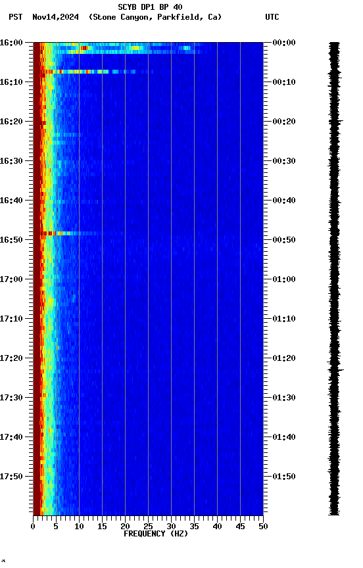Click the UTC time label '01:40'
The image size is (363, 568).
coord(284,438)
